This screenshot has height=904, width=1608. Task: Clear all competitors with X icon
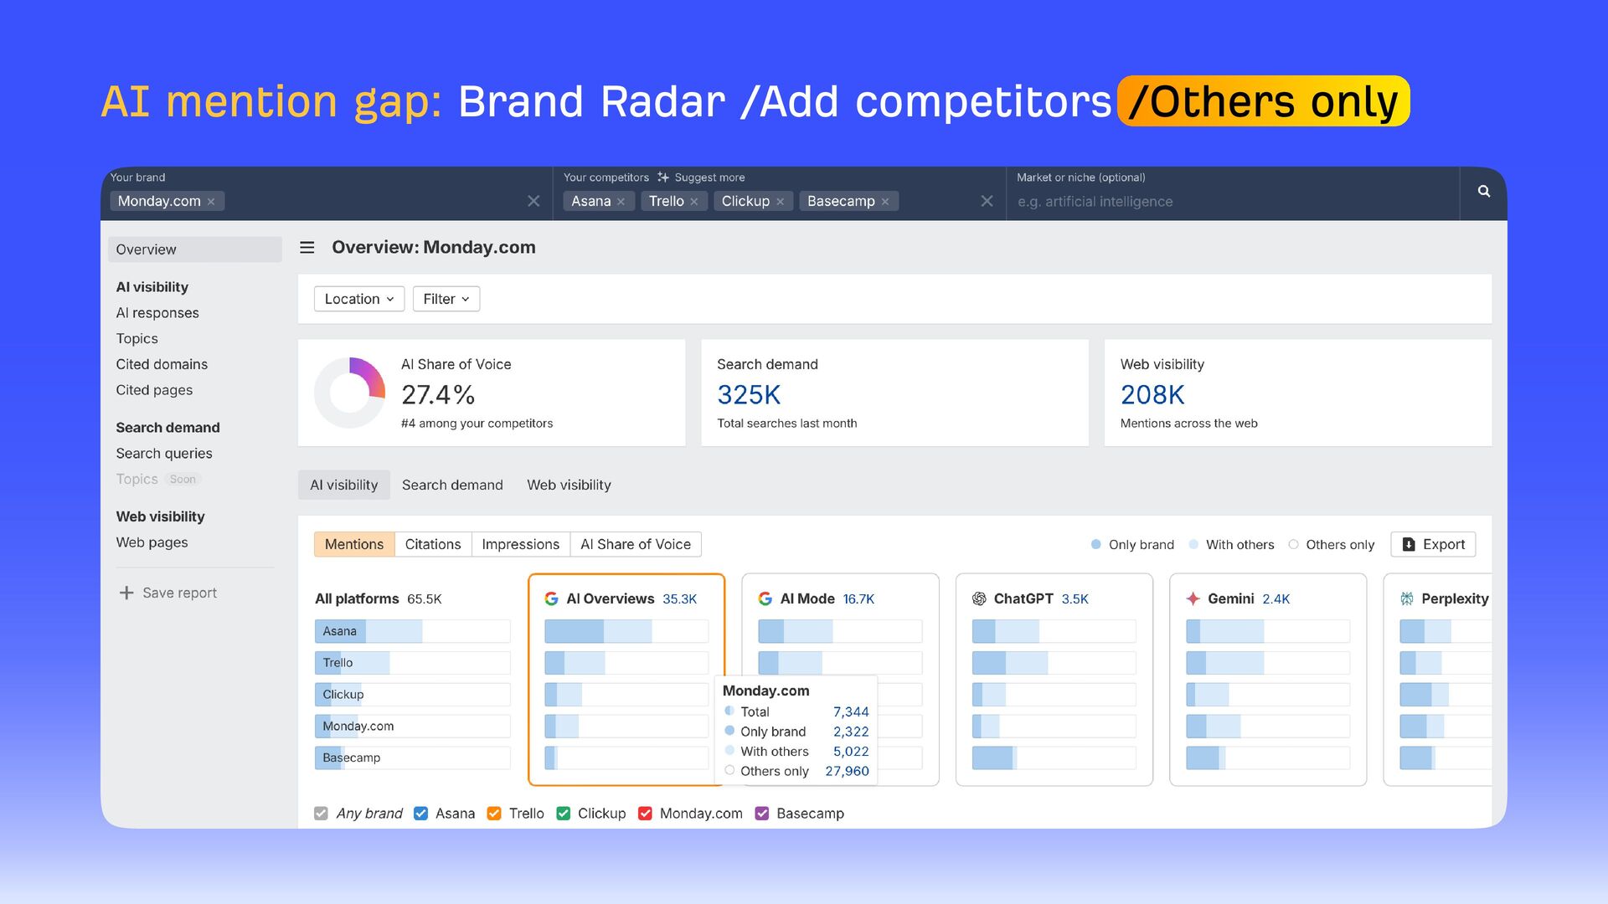[x=987, y=201]
